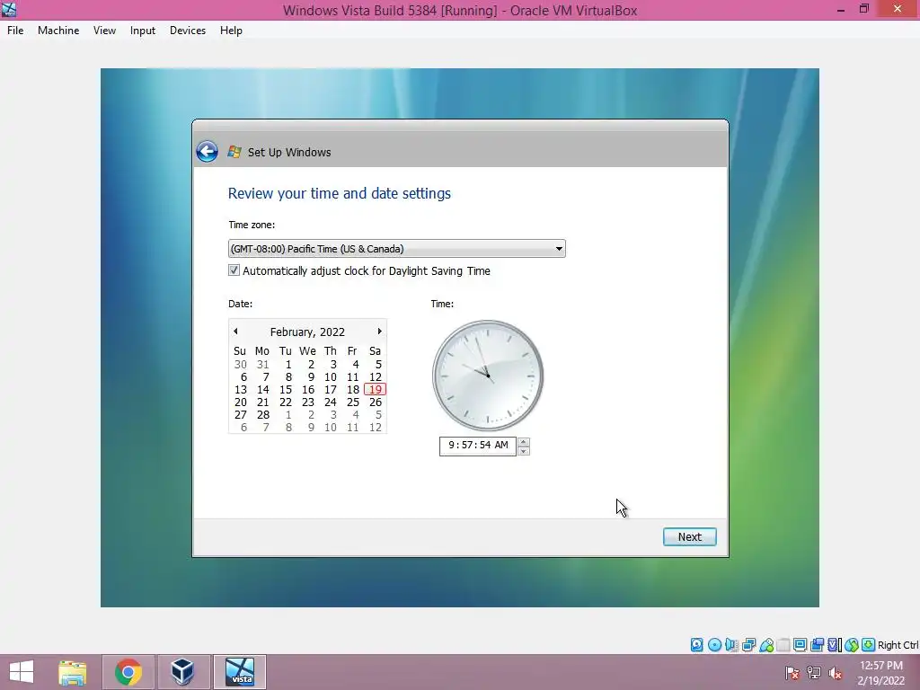This screenshot has height=690, width=920.
Task: Open the Help menu
Action: pos(231,31)
